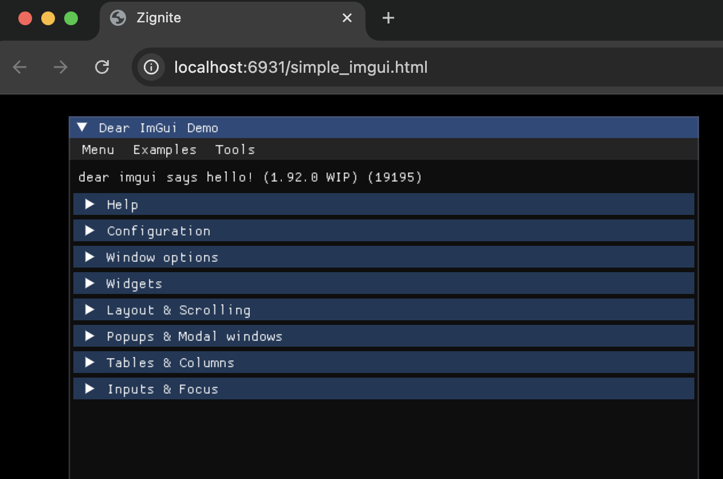Collapse the Dear ImGui Demo window triangle

click(82, 127)
